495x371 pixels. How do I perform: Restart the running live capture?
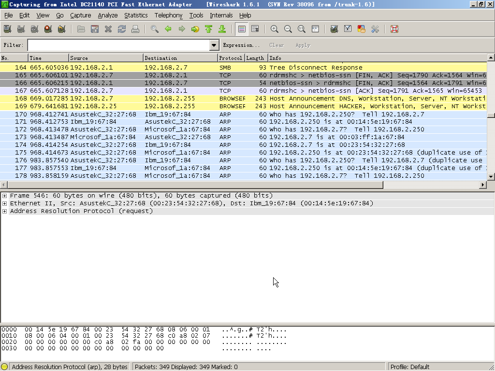(x=61, y=29)
